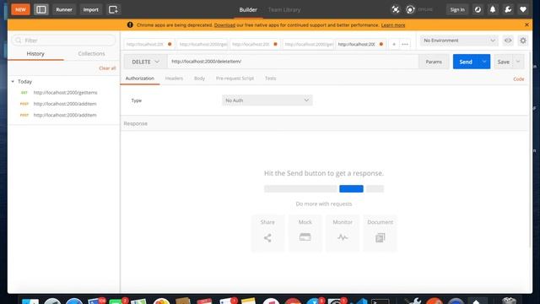Screen dimensions: 540x304
Task: Switch to the History tab
Action: tap(35, 54)
